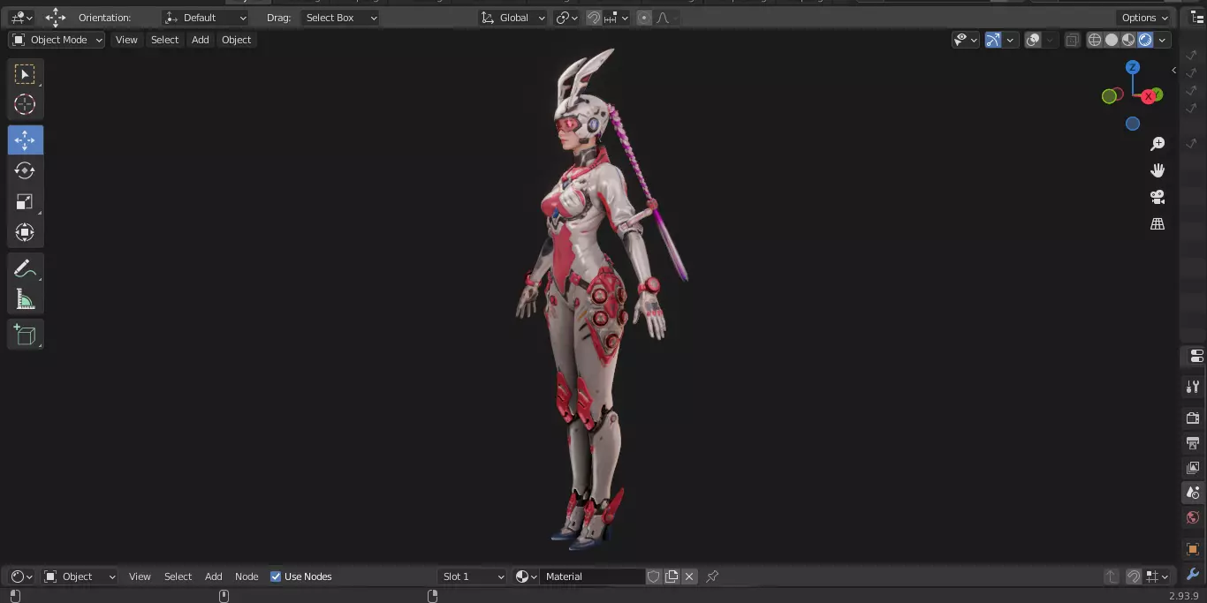
Task: Toggle camera view with camera icon
Action: click(x=1158, y=197)
